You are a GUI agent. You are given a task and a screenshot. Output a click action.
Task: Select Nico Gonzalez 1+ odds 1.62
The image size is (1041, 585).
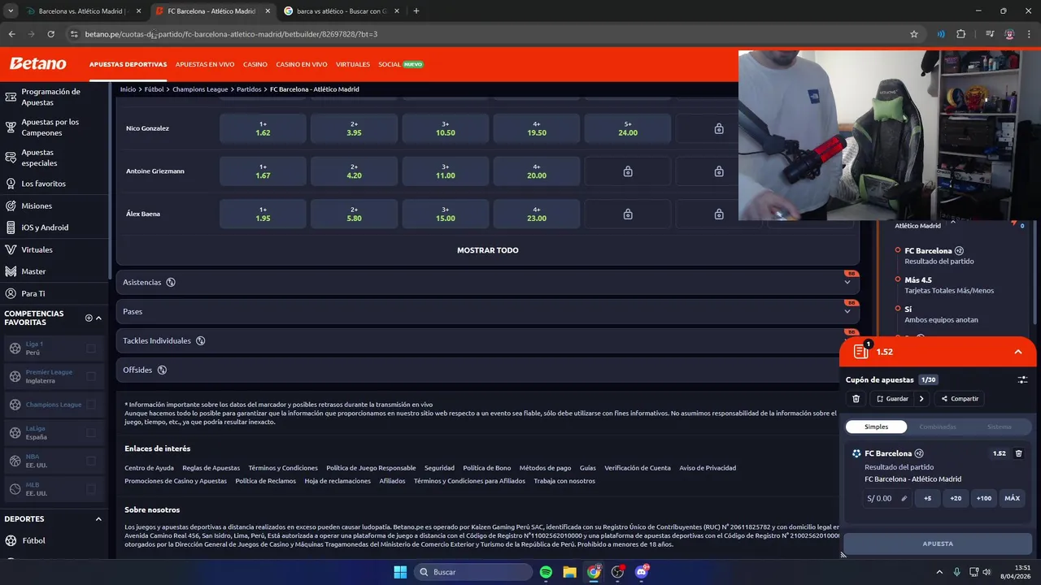pyautogui.click(x=263, y=128)
